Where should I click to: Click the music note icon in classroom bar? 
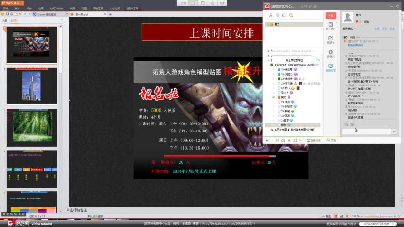coord(295,140)
